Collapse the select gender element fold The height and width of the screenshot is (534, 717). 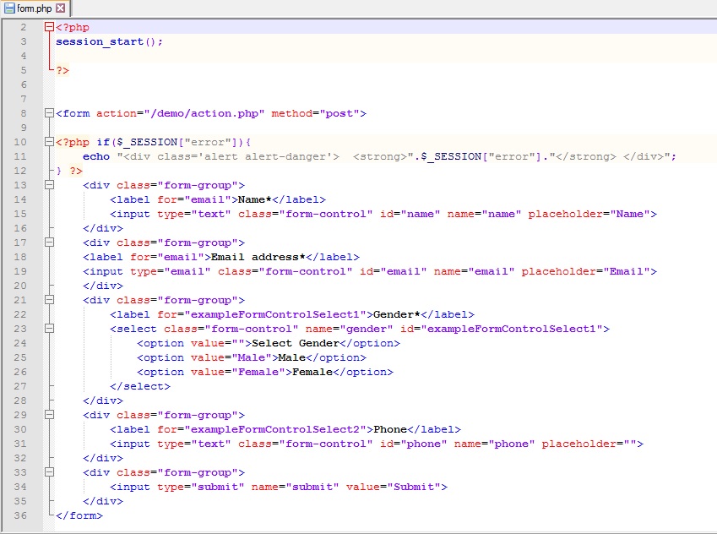tap(49, 329)
